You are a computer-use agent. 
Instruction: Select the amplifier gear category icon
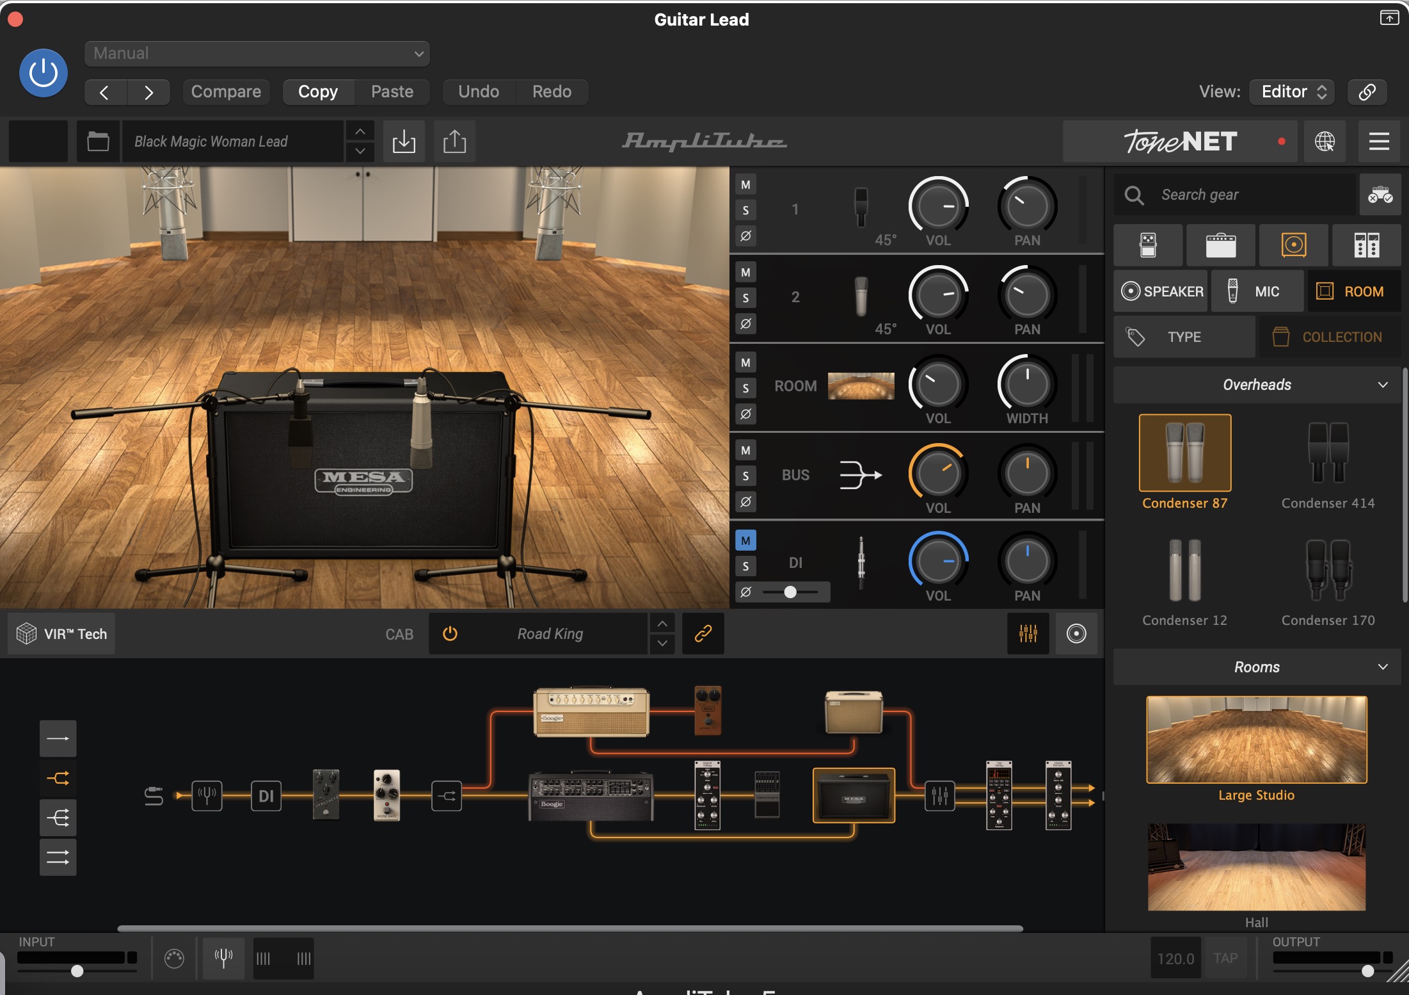click(x=1221, y=245)
